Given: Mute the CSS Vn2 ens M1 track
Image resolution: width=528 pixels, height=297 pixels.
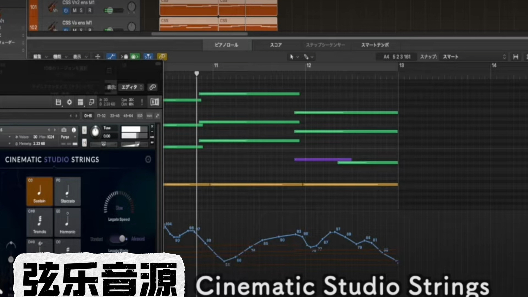Looking at the screenshot, I should coord(75,10).
